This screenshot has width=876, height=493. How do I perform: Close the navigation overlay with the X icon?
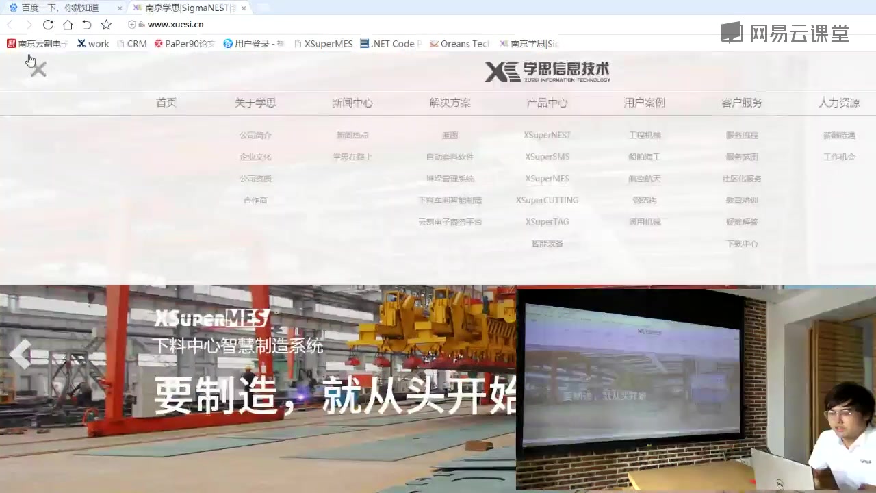38,69
